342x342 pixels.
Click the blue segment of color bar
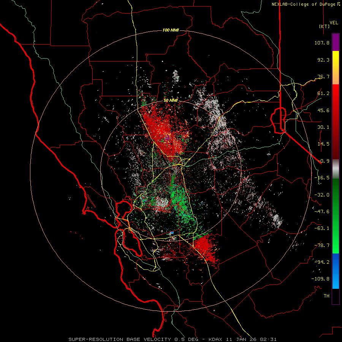coord(336,271)
